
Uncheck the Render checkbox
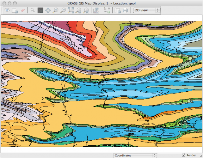pos(184,155)
